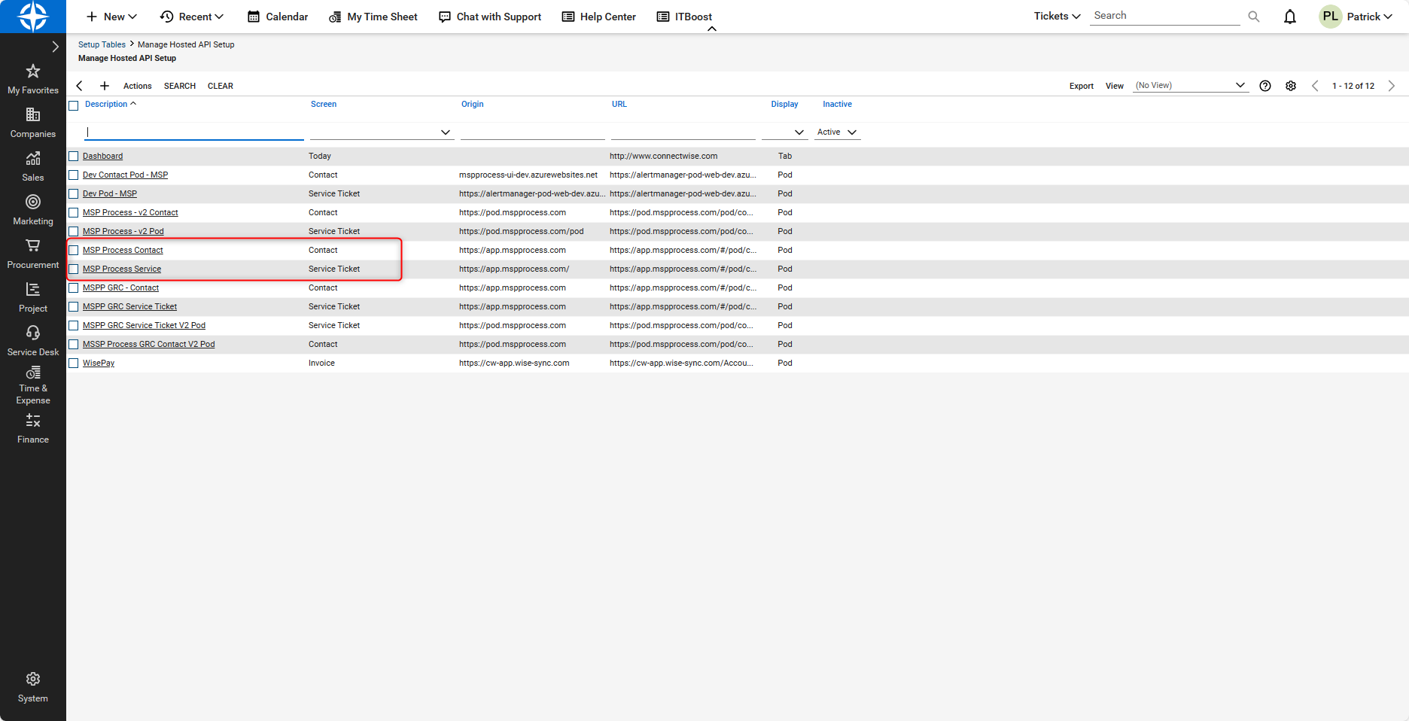This screenshot has width=1409, height=721.
Task: Go to the previous page of results
Action: coord(1315,86)
